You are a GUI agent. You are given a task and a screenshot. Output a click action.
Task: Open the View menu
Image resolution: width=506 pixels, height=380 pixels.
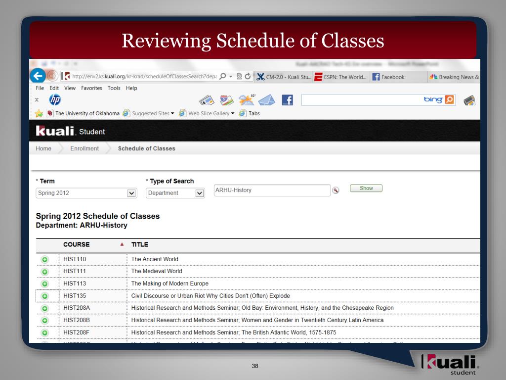coord(70,88)
